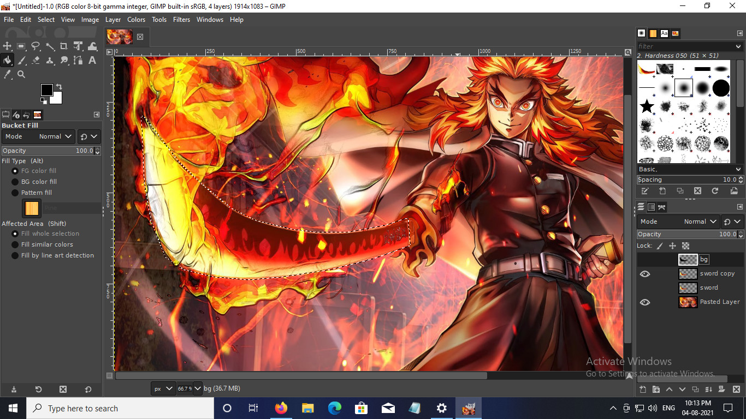
Task: Select the Crop tool
Action: click(x=64, y=46)
